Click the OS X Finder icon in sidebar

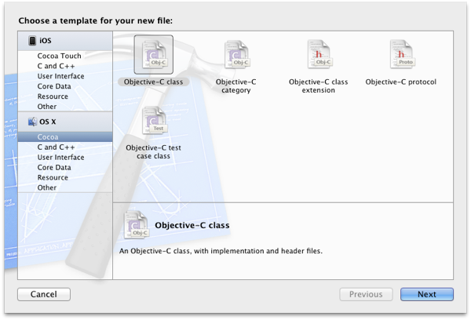32,122
